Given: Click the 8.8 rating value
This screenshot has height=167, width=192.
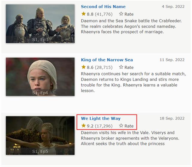Looking at the screenshot, I should click(x=90, y=14).
